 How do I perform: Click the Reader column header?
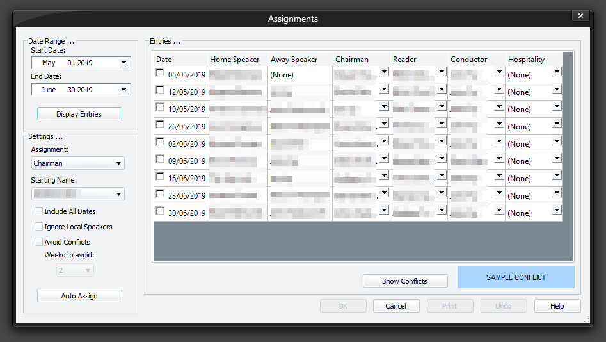[419, 59]
